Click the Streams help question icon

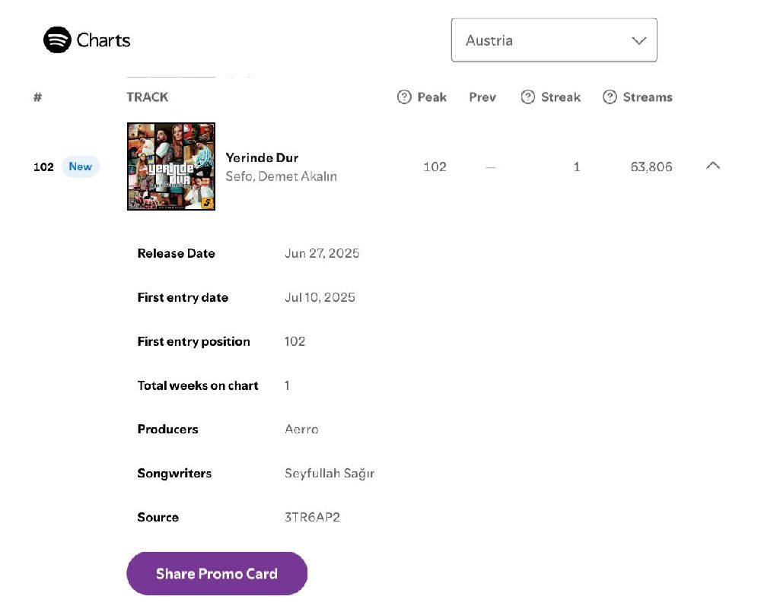pyautogui.click(x=610, y=97)
